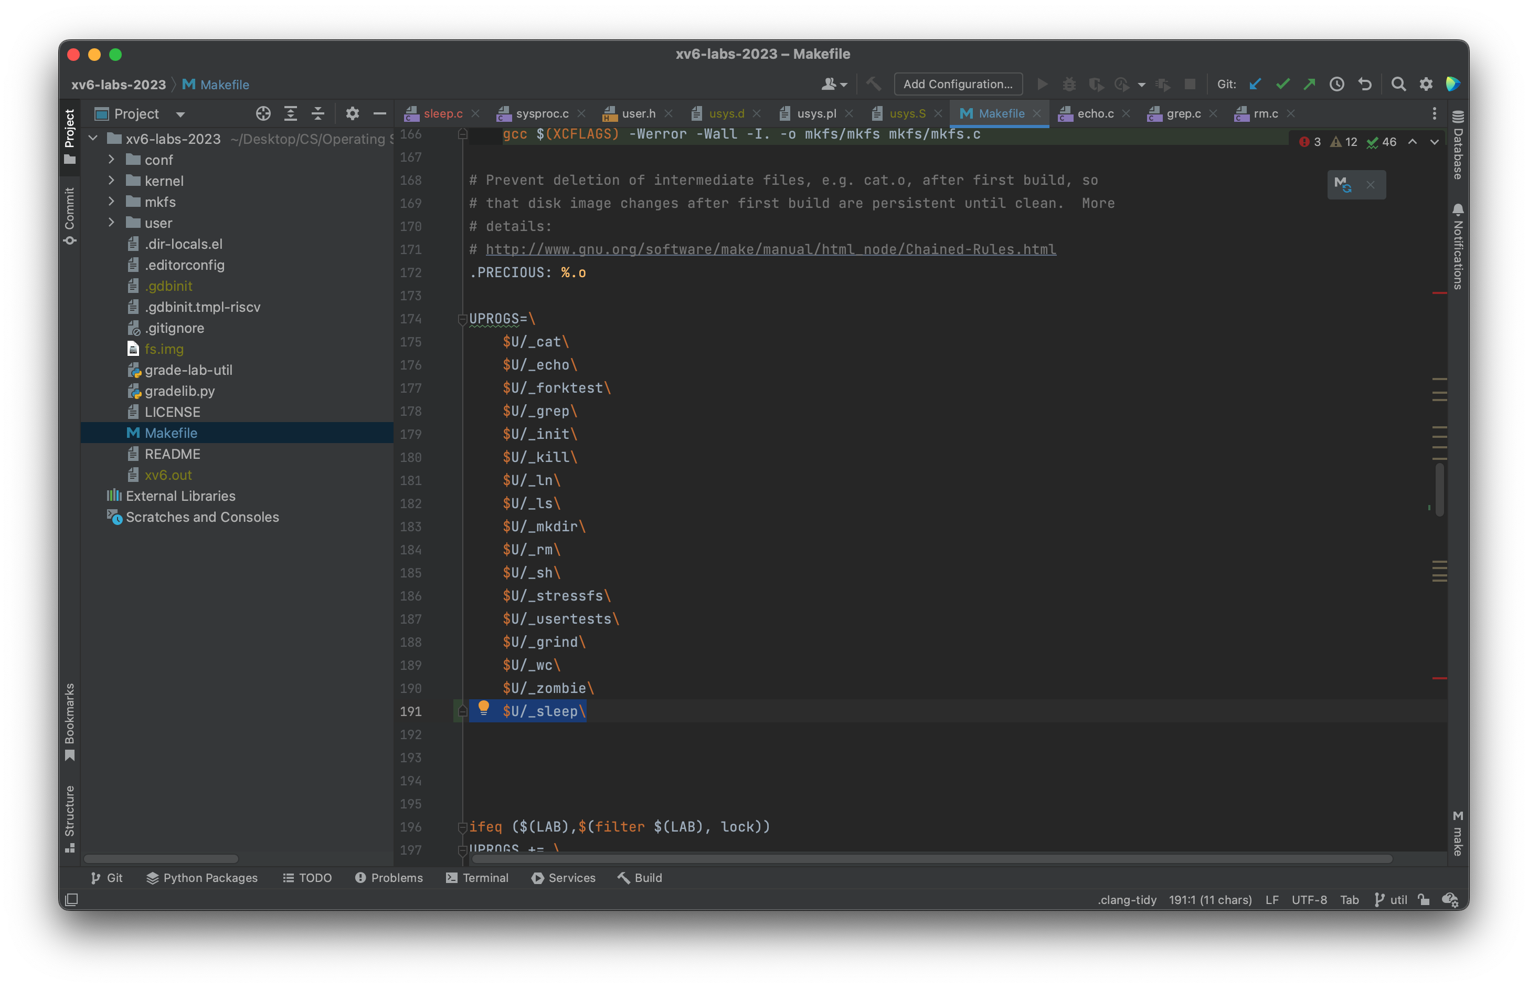The width and height of the screenshot is (1528, 988).
Task: Toggle the Commit tool window
Action: click(x=69, y=212)
